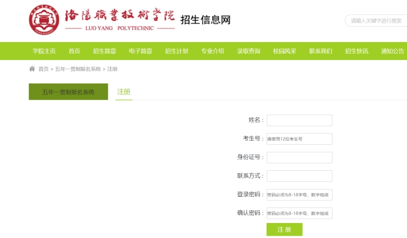Image resolution: width=407 pixels, height=238 pixels.
Task: Click the 登录密码 password field
Action: [299, 195]
